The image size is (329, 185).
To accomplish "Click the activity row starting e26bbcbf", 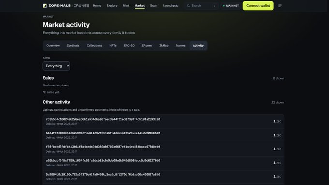I will 164,163.
